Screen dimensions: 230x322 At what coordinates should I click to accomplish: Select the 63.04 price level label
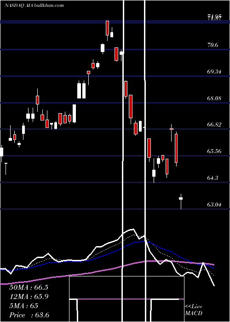[x=214, y=205]
